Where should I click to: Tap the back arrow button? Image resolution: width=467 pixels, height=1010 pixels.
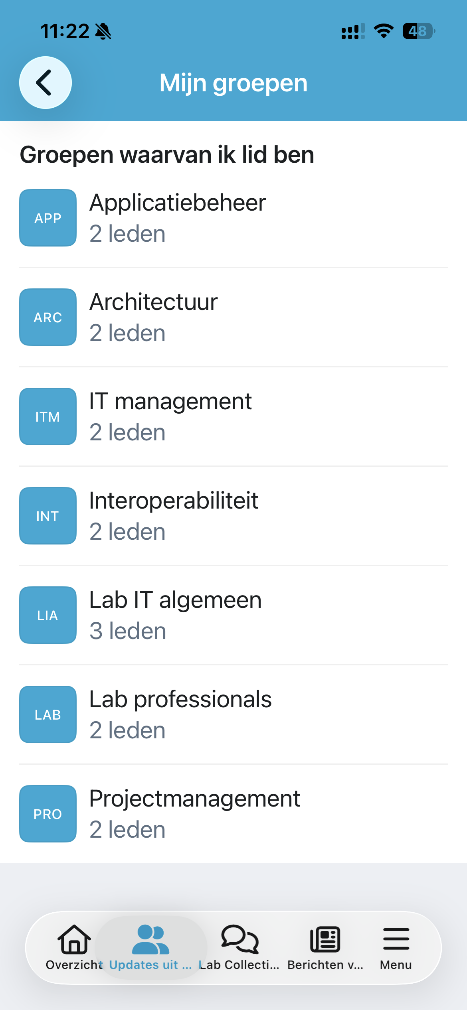[x=46, y=83]
